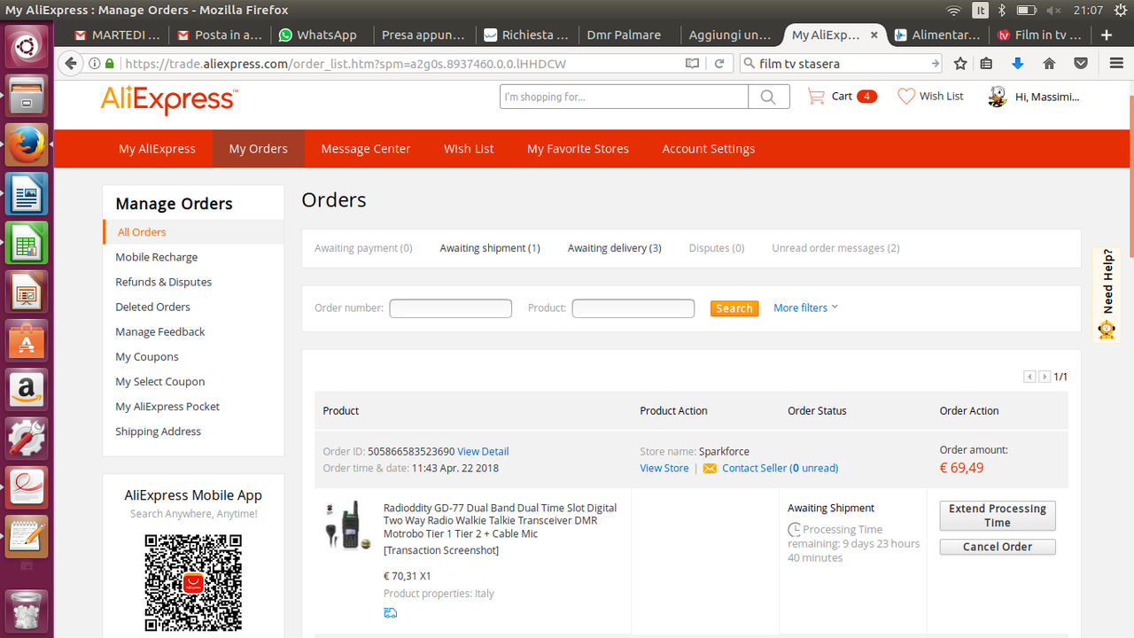Click the 'I'm shopping for' search box

pyautogui.click(x=625, y=97)
